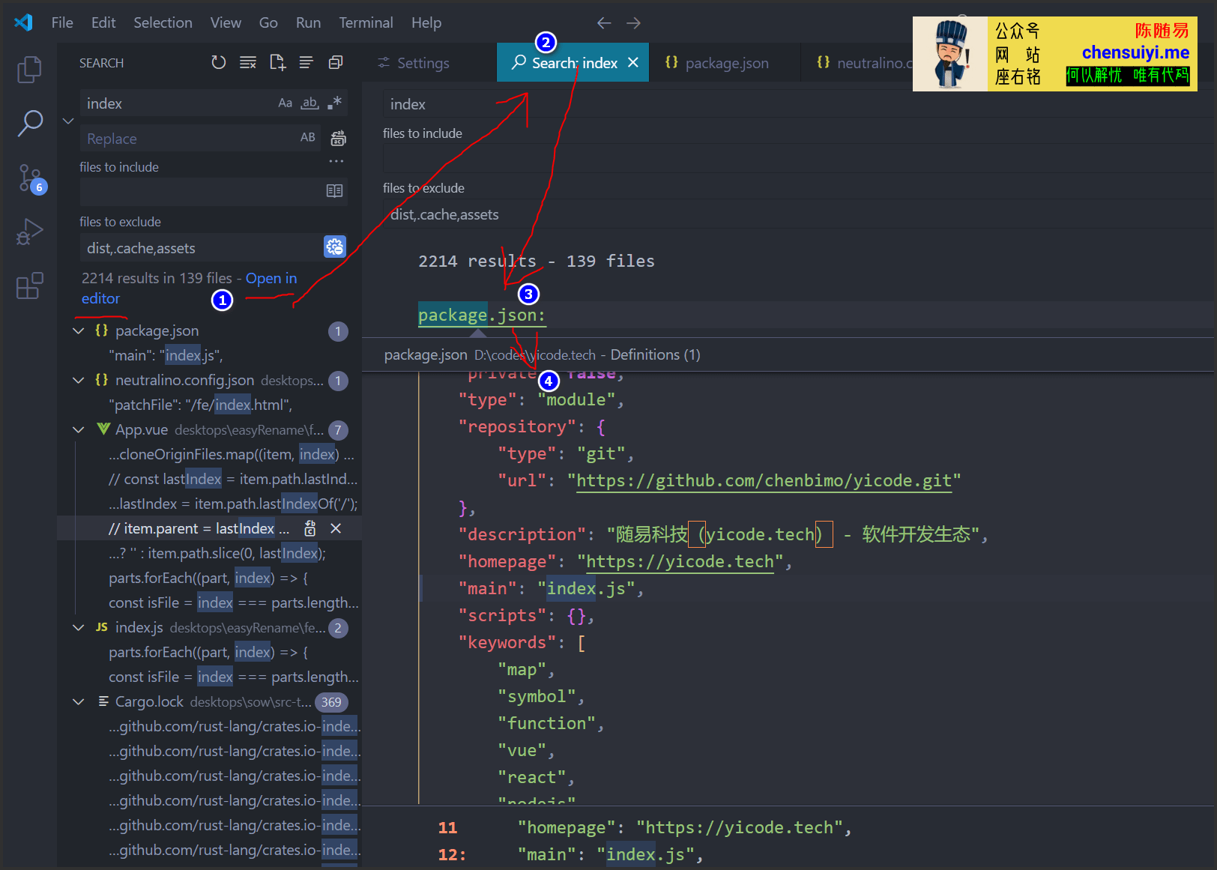The image size is (1217, 870).
Task: Click sidebar 'files to include' input
Action: point(202,191)
